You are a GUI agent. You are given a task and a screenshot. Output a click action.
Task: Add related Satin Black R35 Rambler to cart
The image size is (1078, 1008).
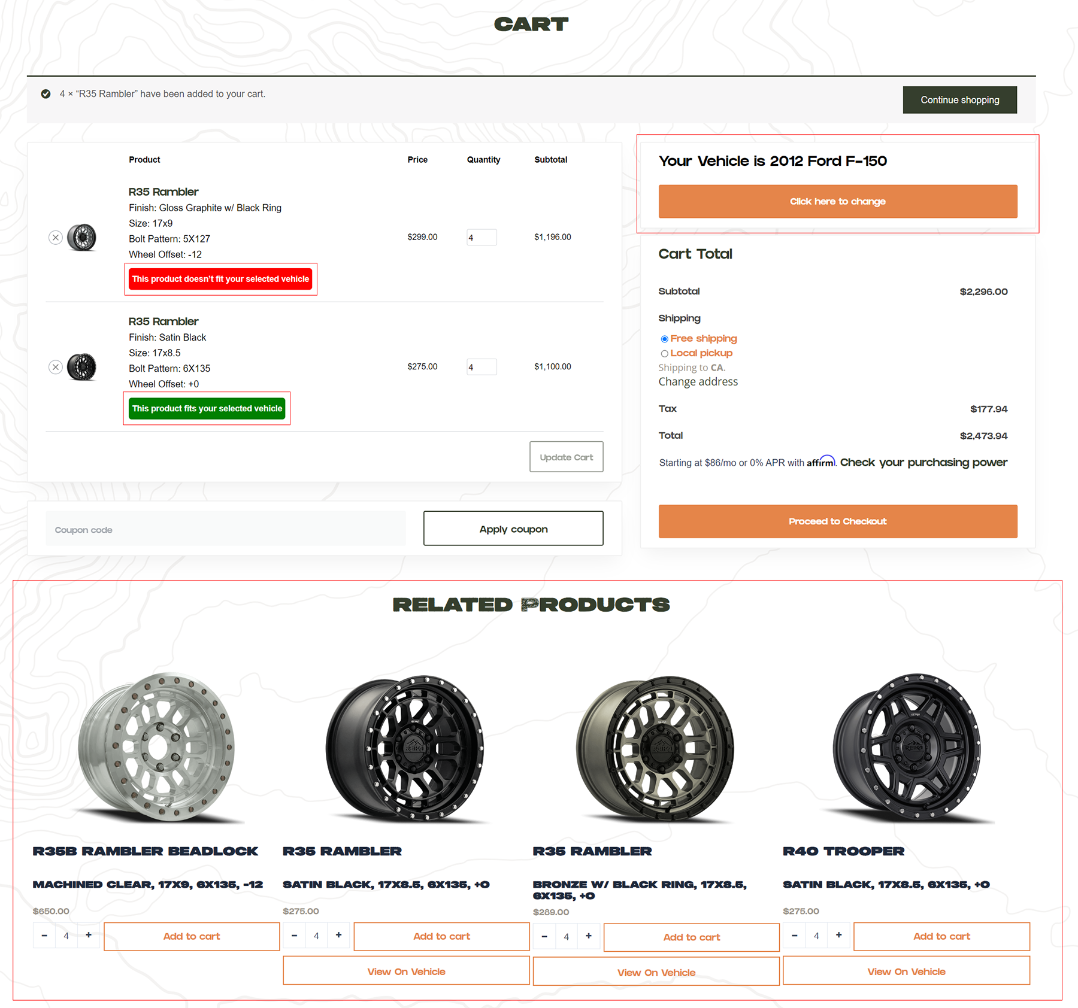click(441, 936)
